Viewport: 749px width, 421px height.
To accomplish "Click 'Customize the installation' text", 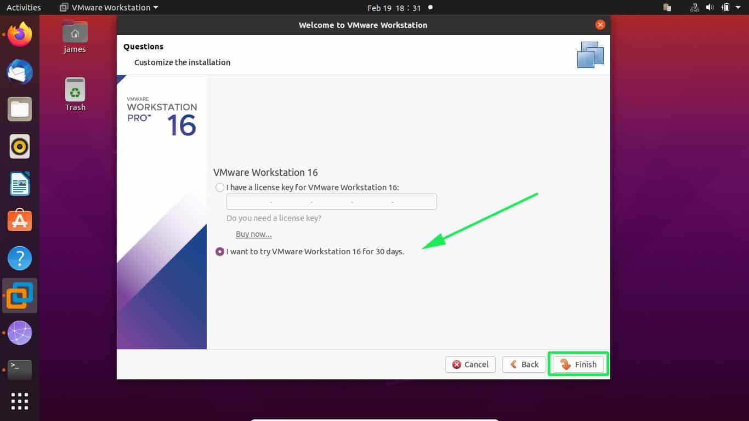I will pyautogui.click(x=183, y=62).
